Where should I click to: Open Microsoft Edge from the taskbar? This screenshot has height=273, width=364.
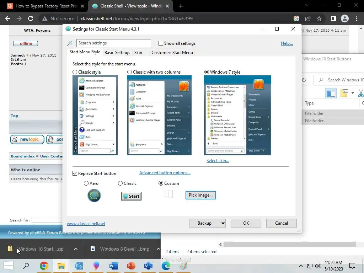click(x=166, y=266)
